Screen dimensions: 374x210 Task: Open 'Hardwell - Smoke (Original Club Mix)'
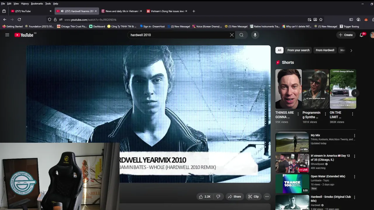coord(331,199)
